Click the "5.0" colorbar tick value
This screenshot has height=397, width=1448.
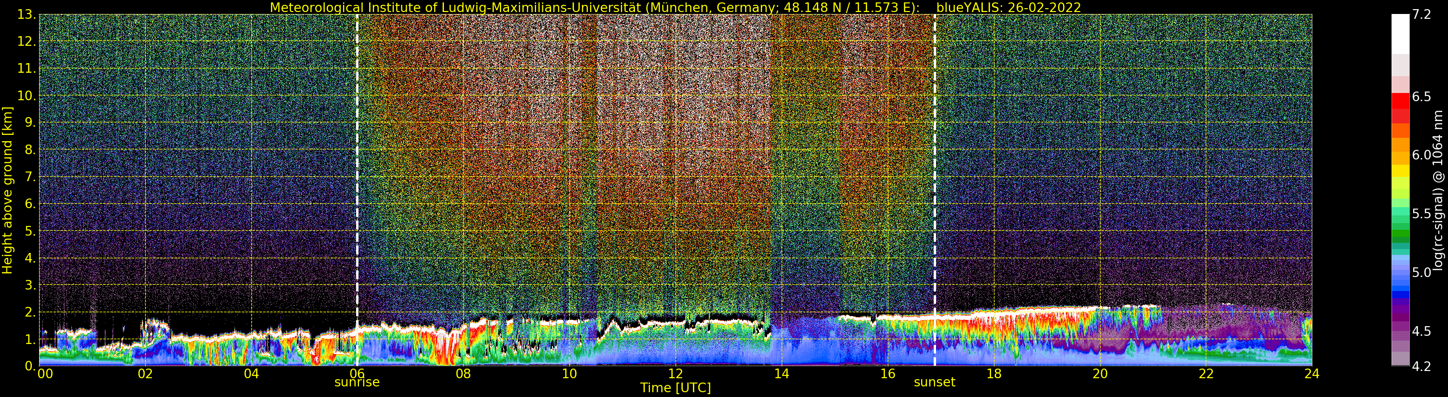[1420, 272]
